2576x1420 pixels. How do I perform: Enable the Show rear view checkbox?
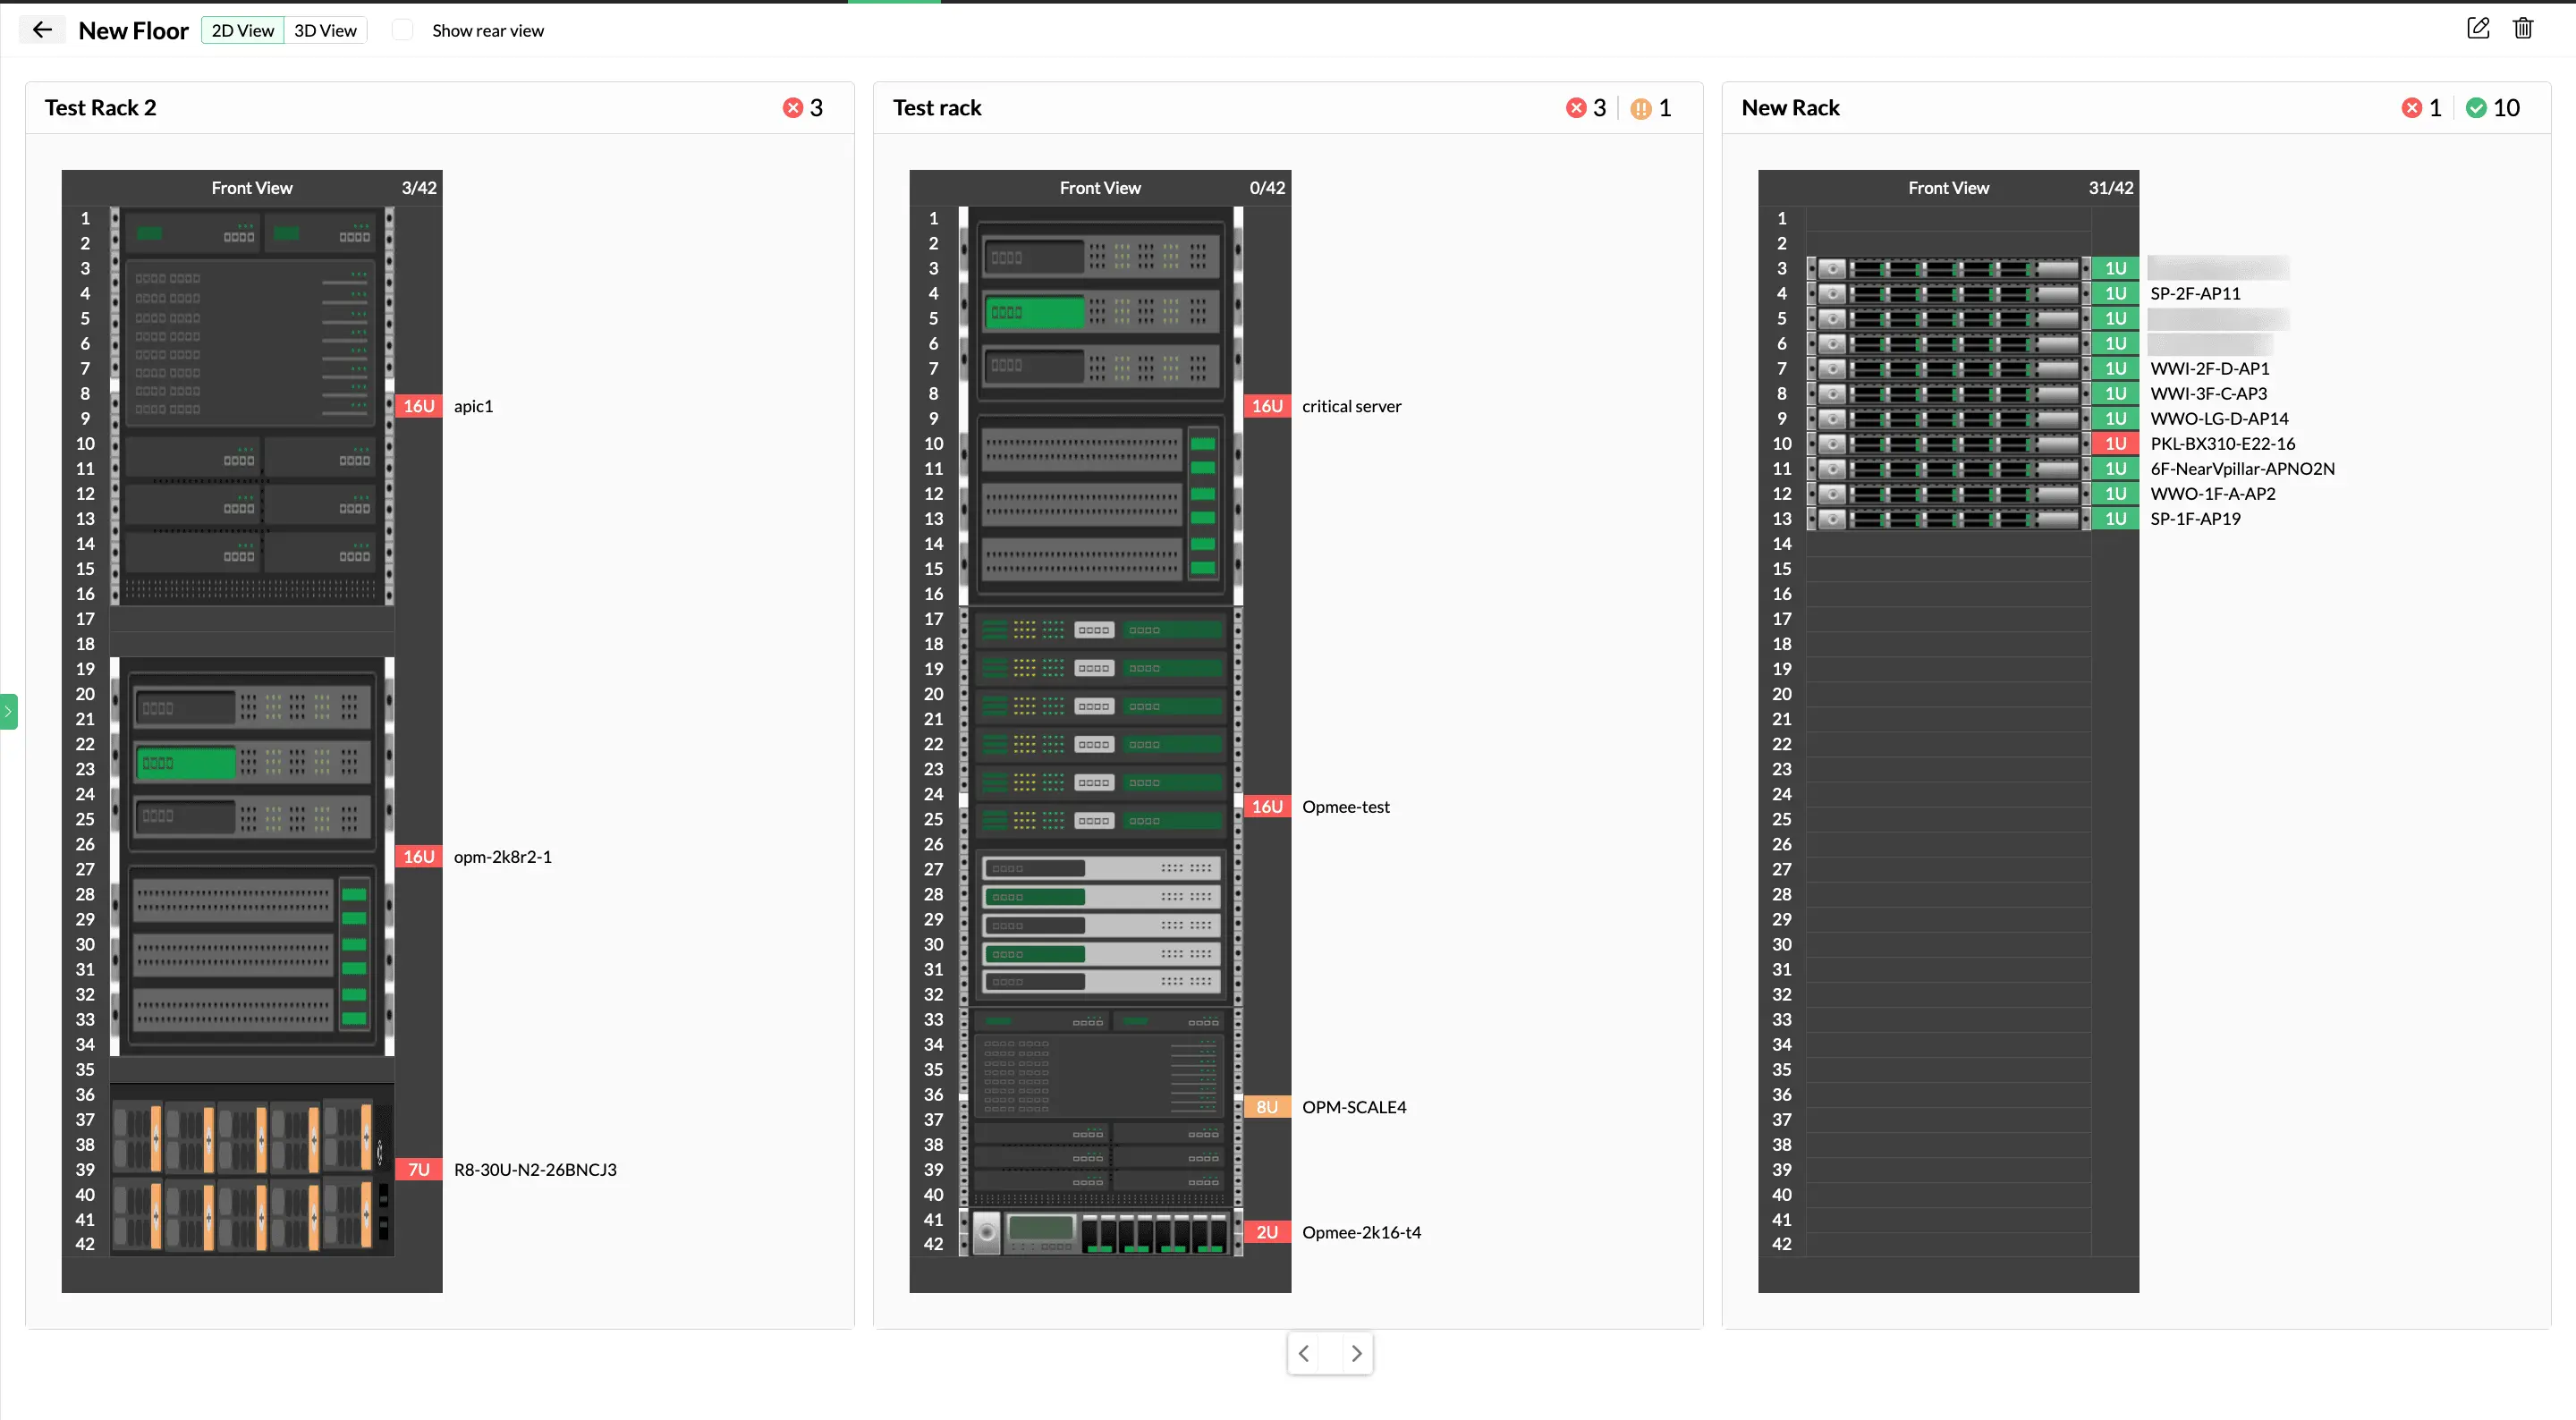coord(403,30)
